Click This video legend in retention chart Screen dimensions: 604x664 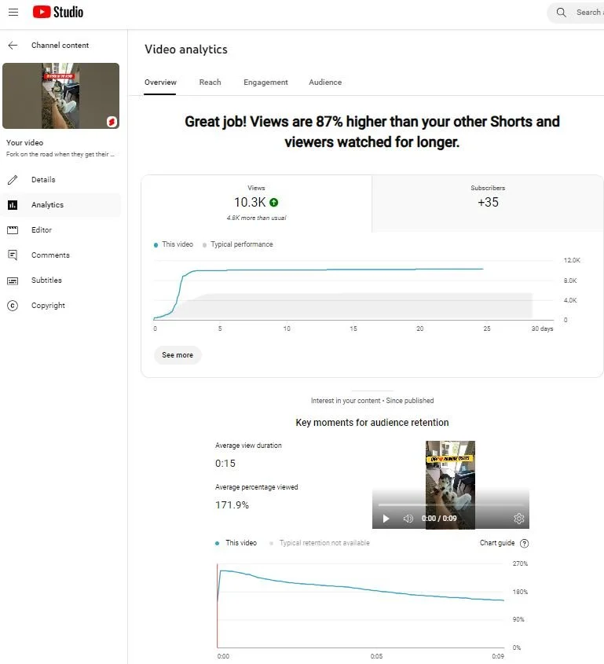[x=236, y=543]
